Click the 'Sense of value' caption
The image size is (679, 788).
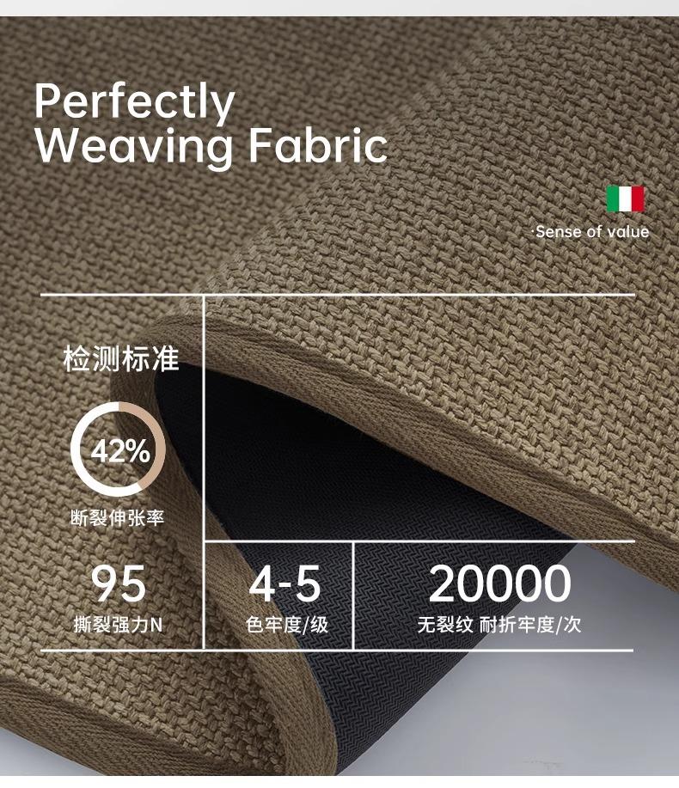click(x=592, y=232)
